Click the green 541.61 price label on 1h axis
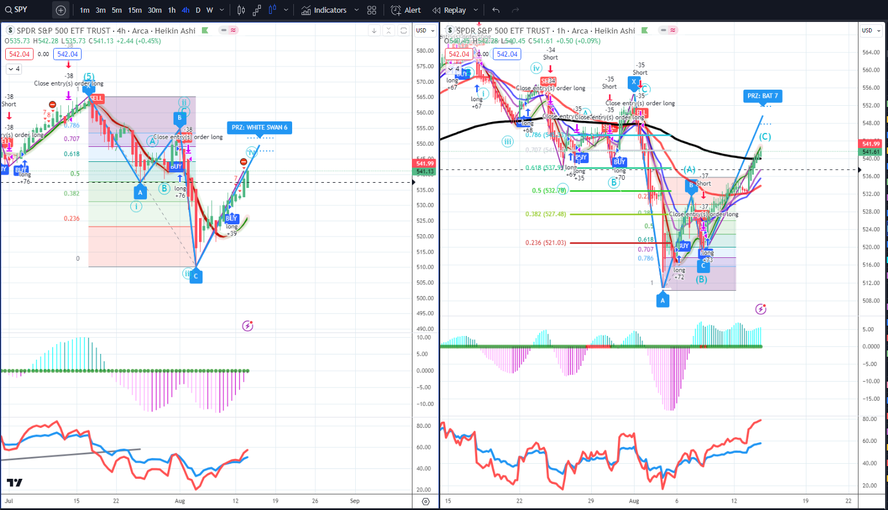The height and width of the screenshot is (510, 888). point(871,152)
